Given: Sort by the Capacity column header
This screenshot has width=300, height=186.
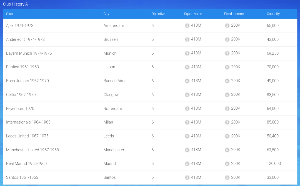Looking at the screenshot, I should point(273,14).
